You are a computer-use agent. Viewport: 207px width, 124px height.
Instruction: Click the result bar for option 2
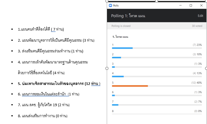tap(116, 58)
